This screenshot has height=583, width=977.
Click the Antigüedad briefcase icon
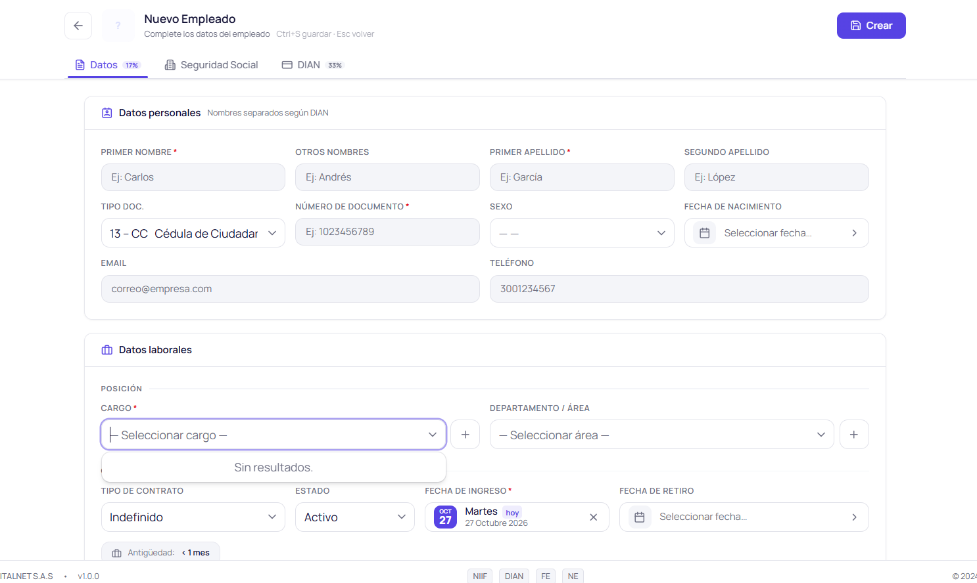point(117,553)
